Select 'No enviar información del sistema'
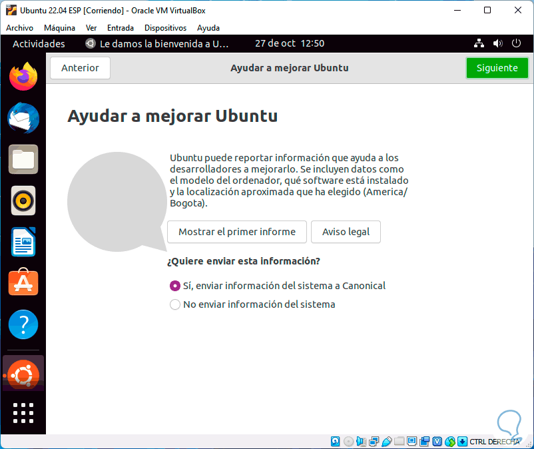Image resolution: width=534 pixels, height=449 pixels. coord(252,304)
